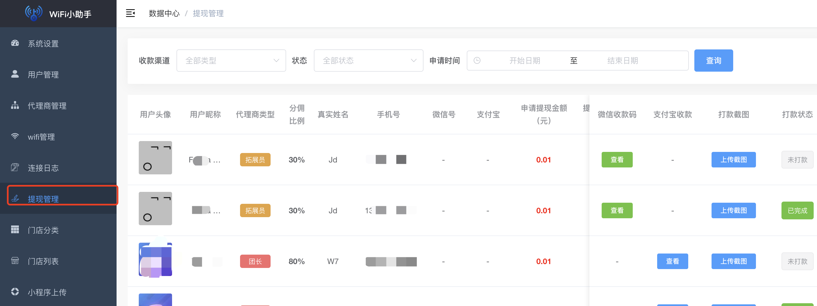Click the 真实姓名 column header
This screenshot has height=306, width=817.
point(333,114)
